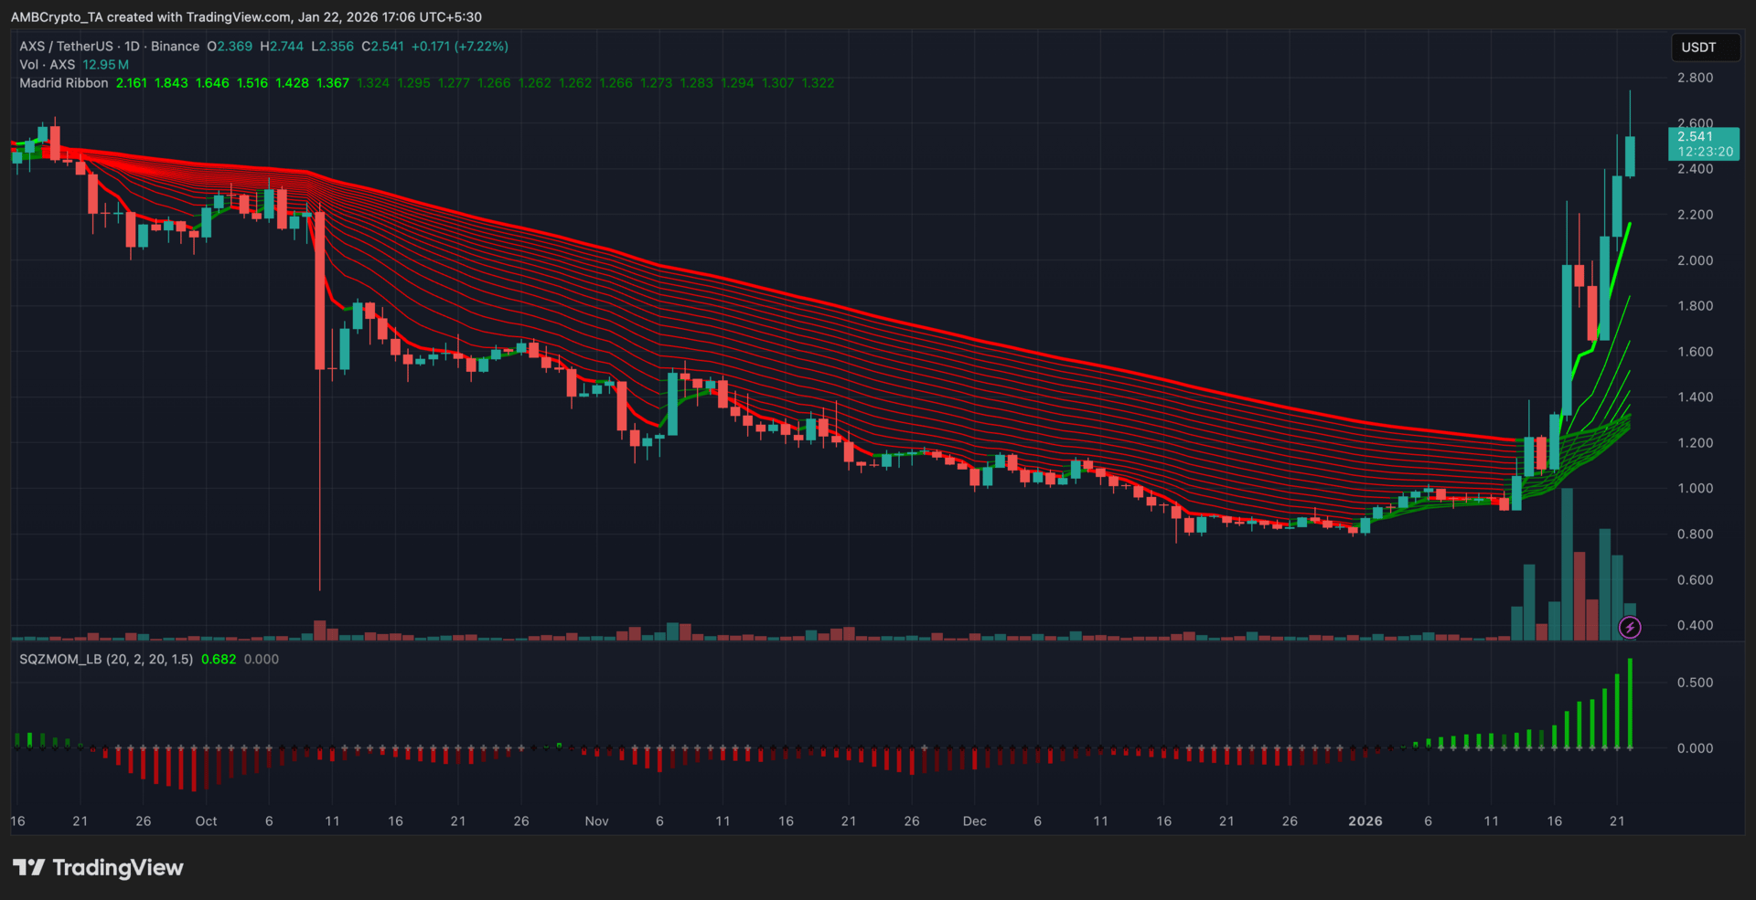This screenshot has width=1756, height=900.
Task: Click the 0.600 price axis label
Action: (x=1695, y=580)
